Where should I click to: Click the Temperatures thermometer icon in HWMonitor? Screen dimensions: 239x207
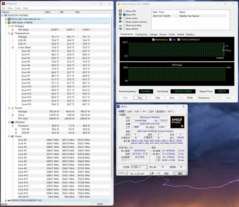pyautogui.click(x=12, y=33)
